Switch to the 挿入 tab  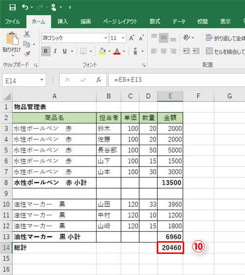click(x=63, y=22)
